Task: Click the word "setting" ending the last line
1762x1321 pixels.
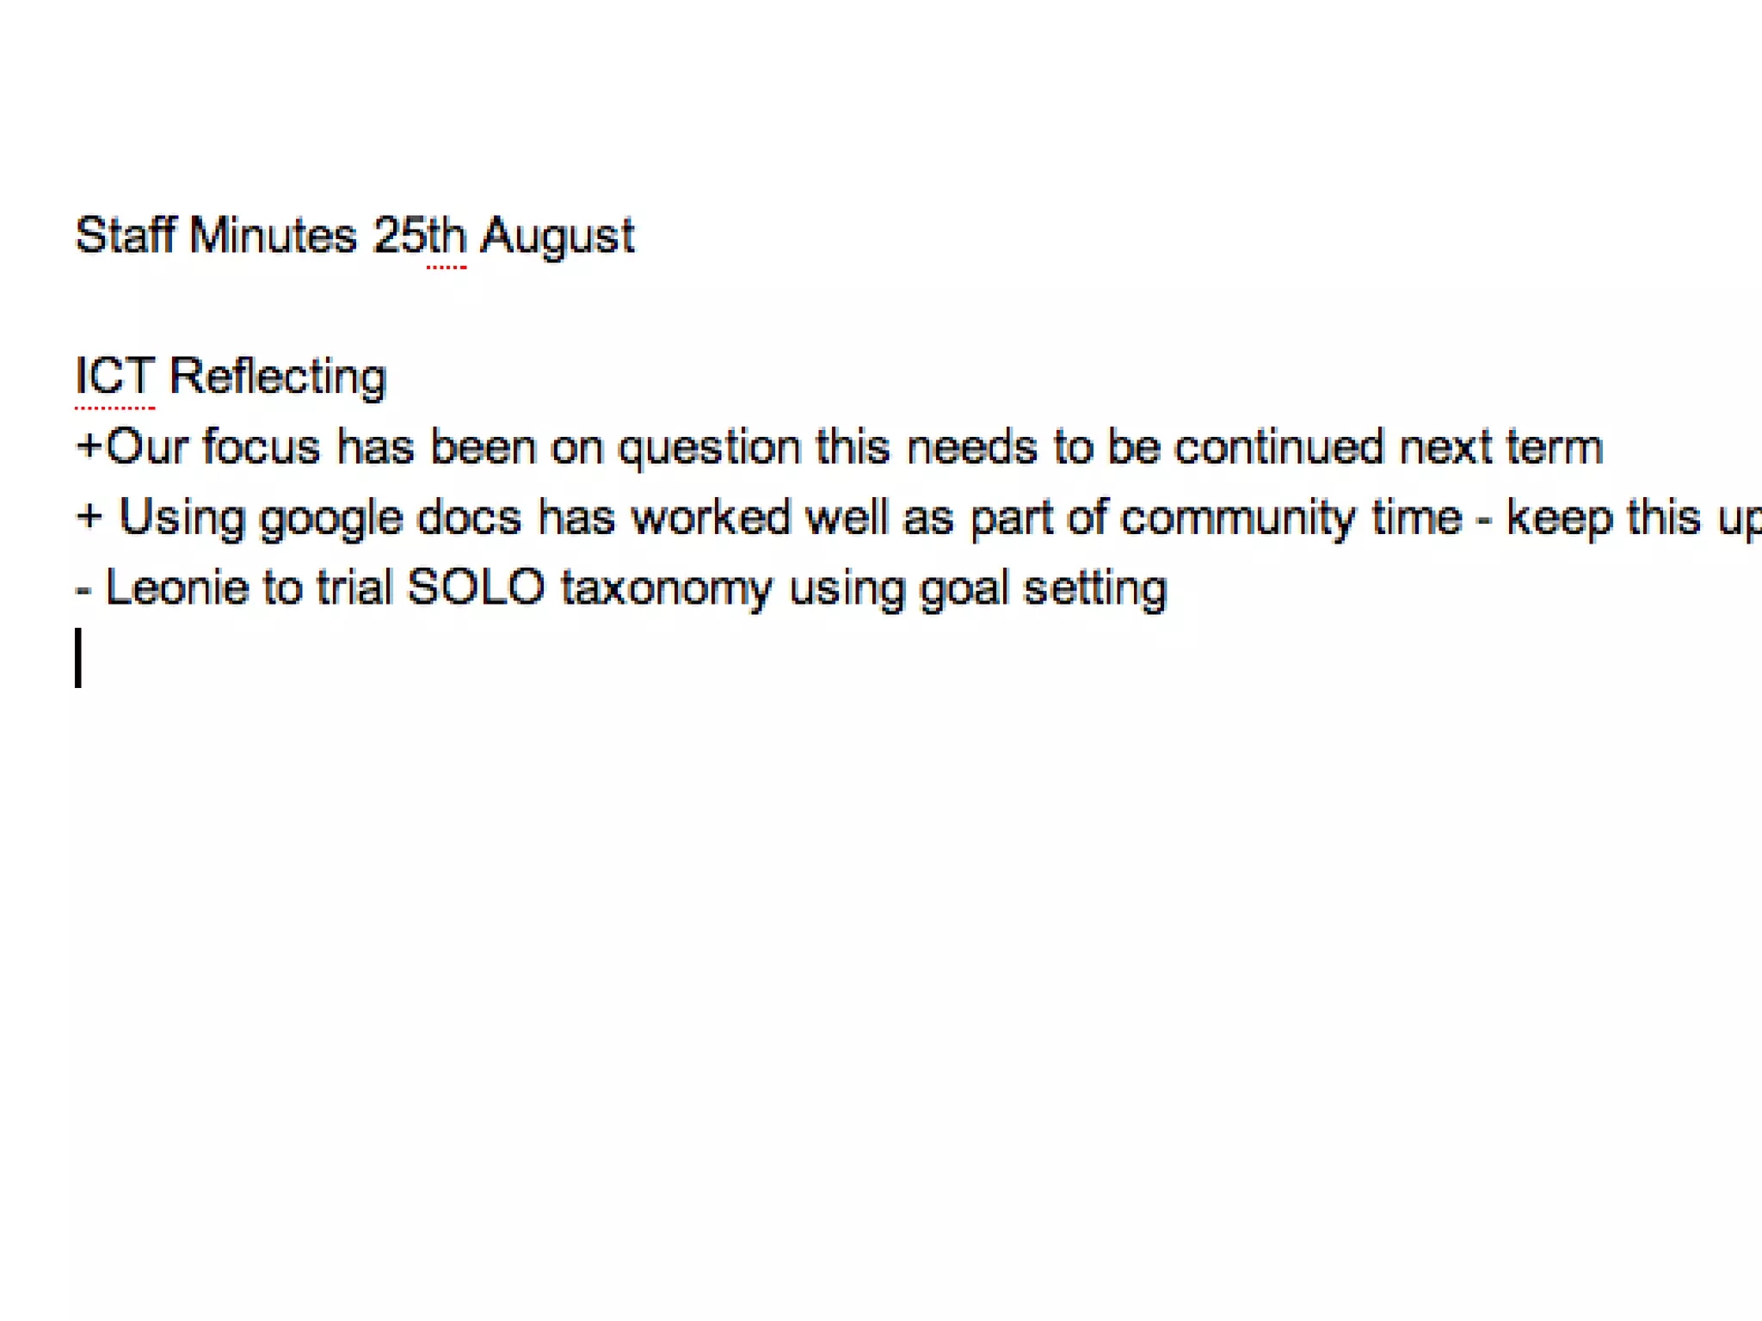Action: coord(1095,590)
